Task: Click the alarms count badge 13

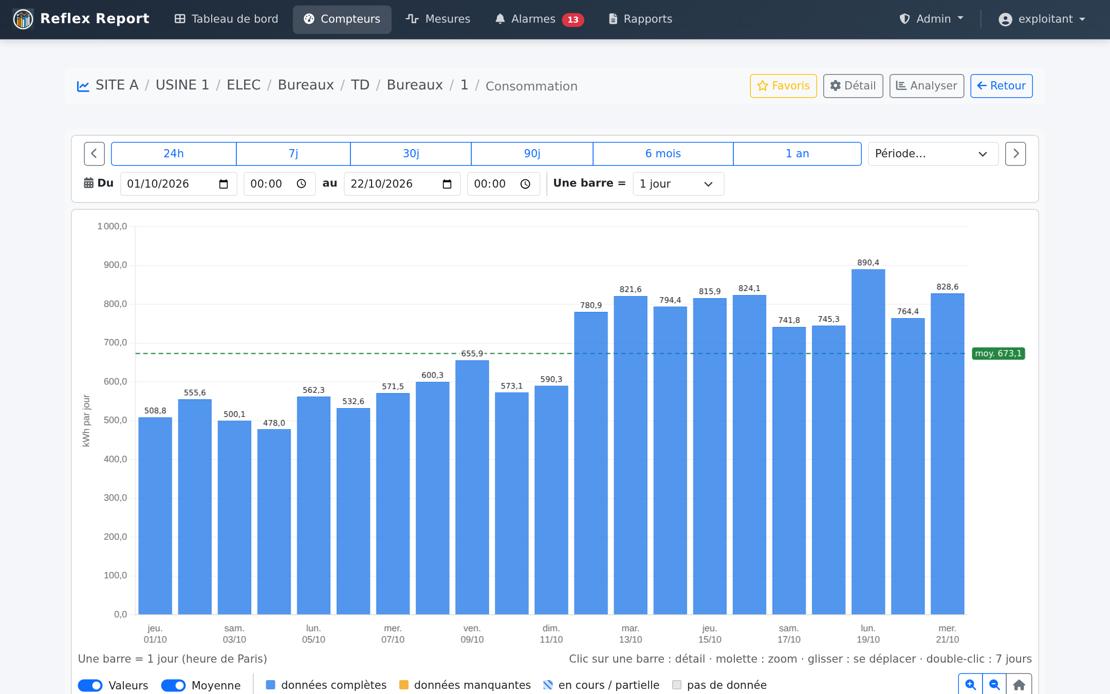Action: (573, 20)
